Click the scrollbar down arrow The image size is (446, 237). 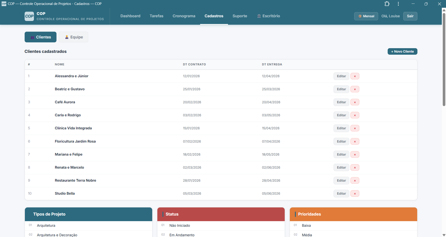(x=444, y=235)
